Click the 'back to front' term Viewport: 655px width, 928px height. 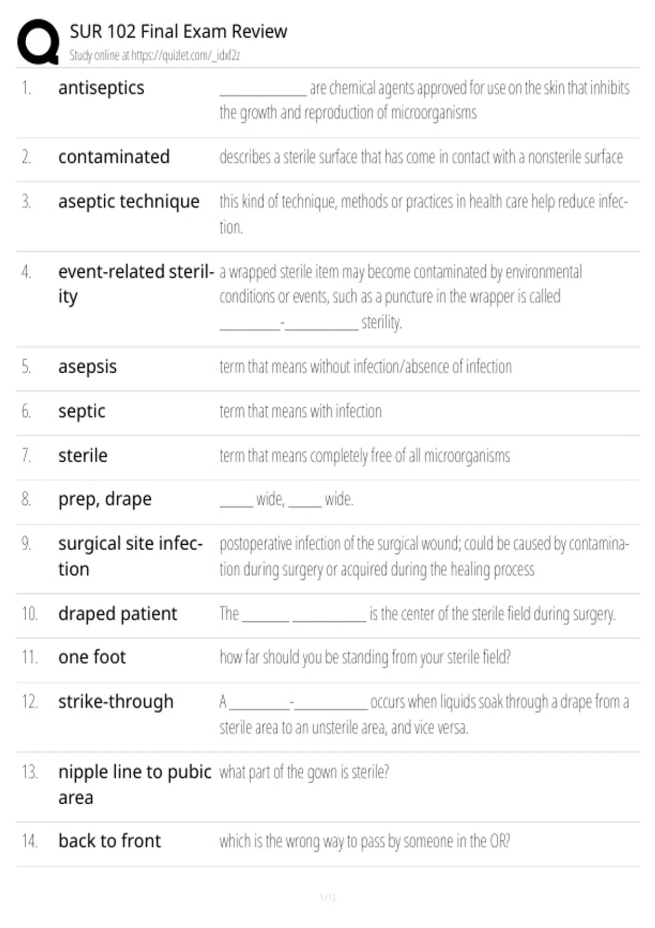110,841
